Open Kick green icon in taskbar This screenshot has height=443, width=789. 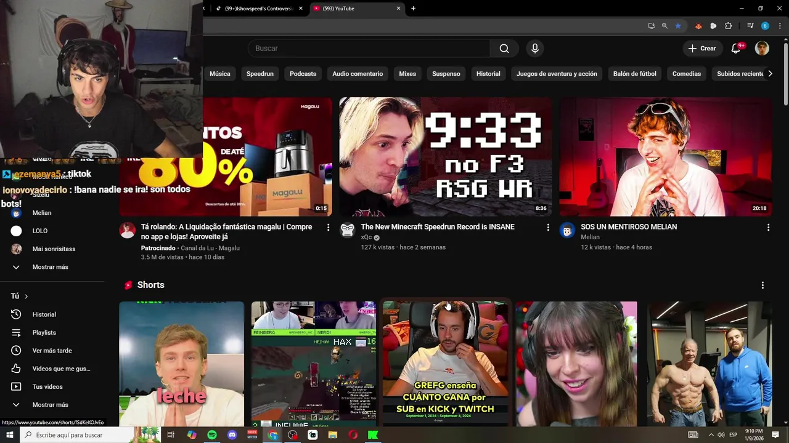click(373, 435)
